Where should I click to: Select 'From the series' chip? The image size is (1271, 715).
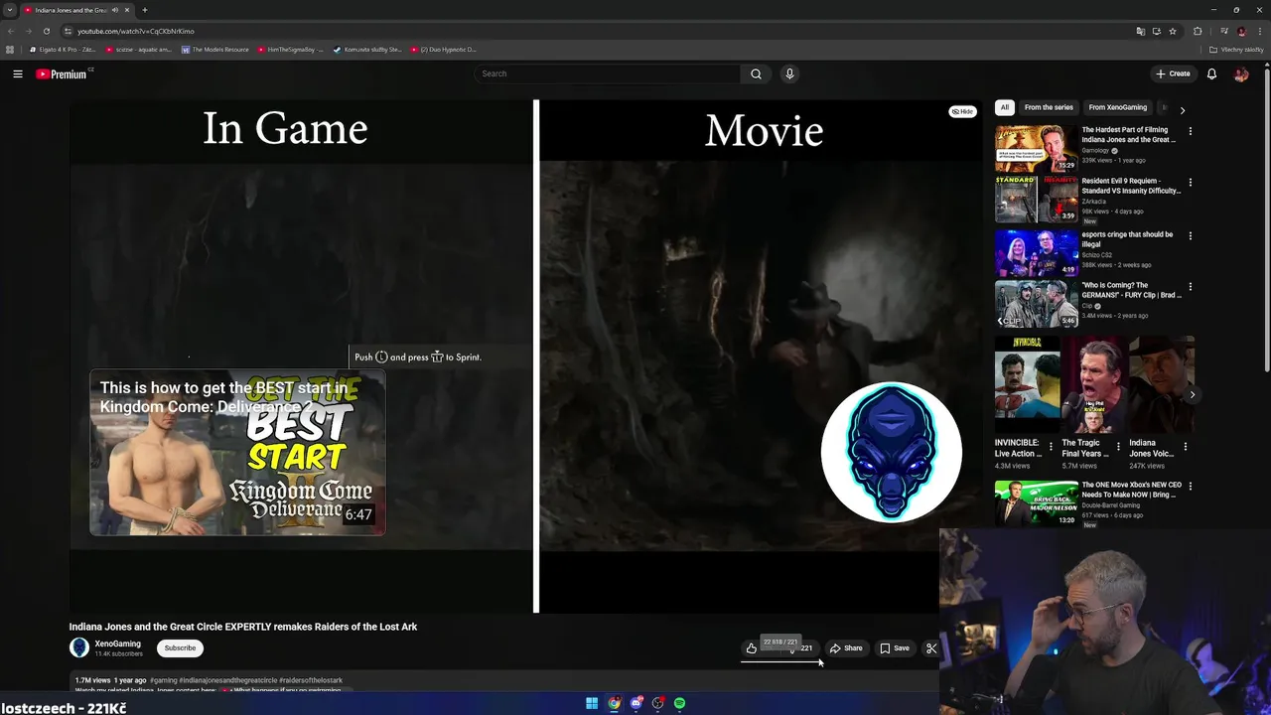pyautogui.click(x=1049, y=107)
